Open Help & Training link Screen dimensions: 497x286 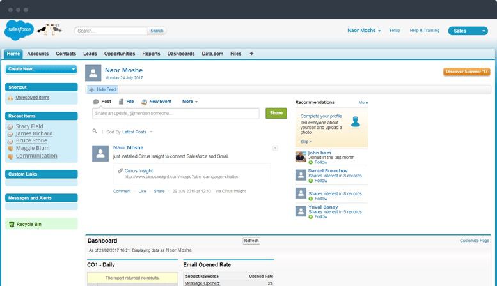(425, 31)
